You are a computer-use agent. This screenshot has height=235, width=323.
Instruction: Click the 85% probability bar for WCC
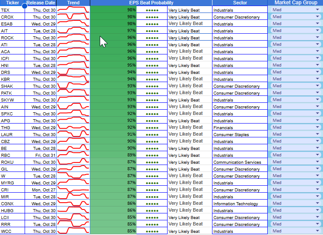pos(113,231)
